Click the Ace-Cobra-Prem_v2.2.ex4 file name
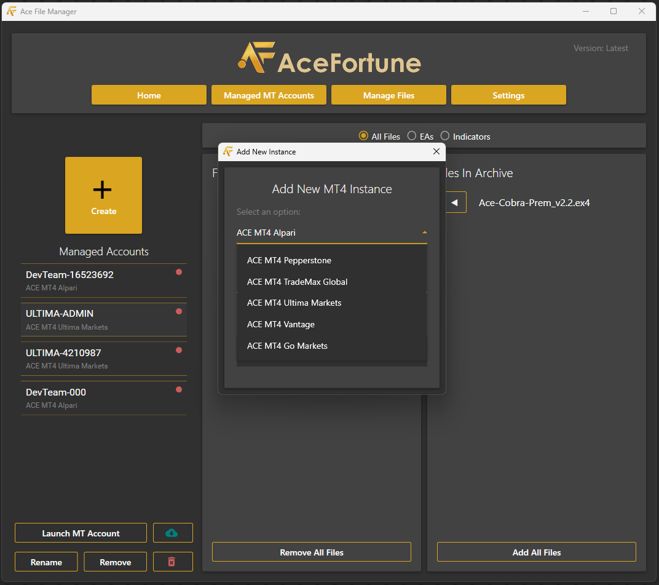 point(534,203)
